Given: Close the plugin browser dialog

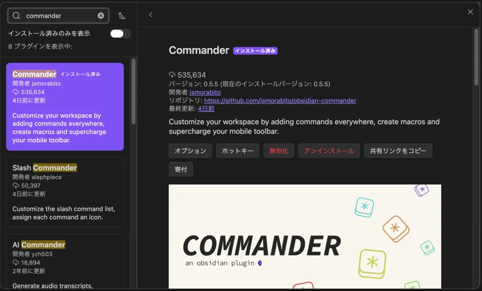Looking at the screenshot, I should pyautogui.click(x=470, y=12).
